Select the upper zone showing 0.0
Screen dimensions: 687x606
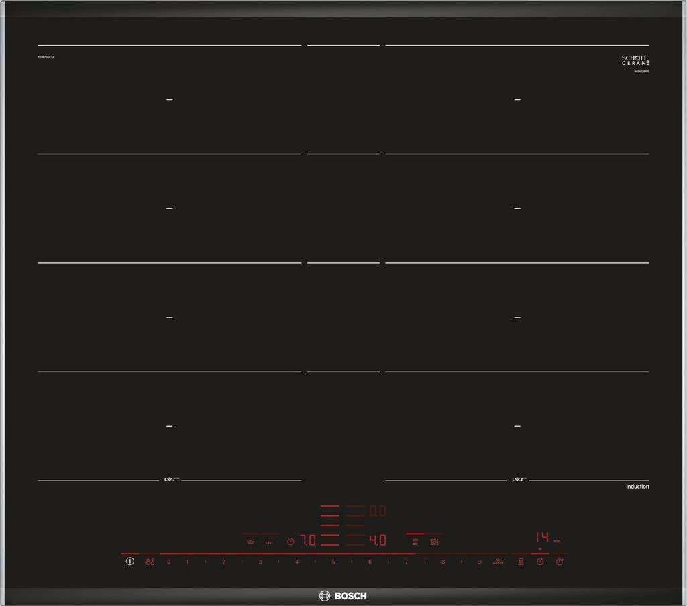378,511
